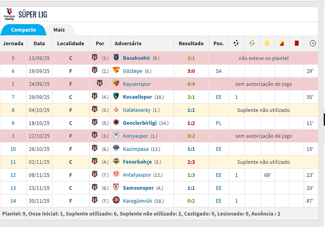The height and width of the screenshot is (227, 325).
Task: Switch to the Mais tab
Action: (x=59, y=30)
